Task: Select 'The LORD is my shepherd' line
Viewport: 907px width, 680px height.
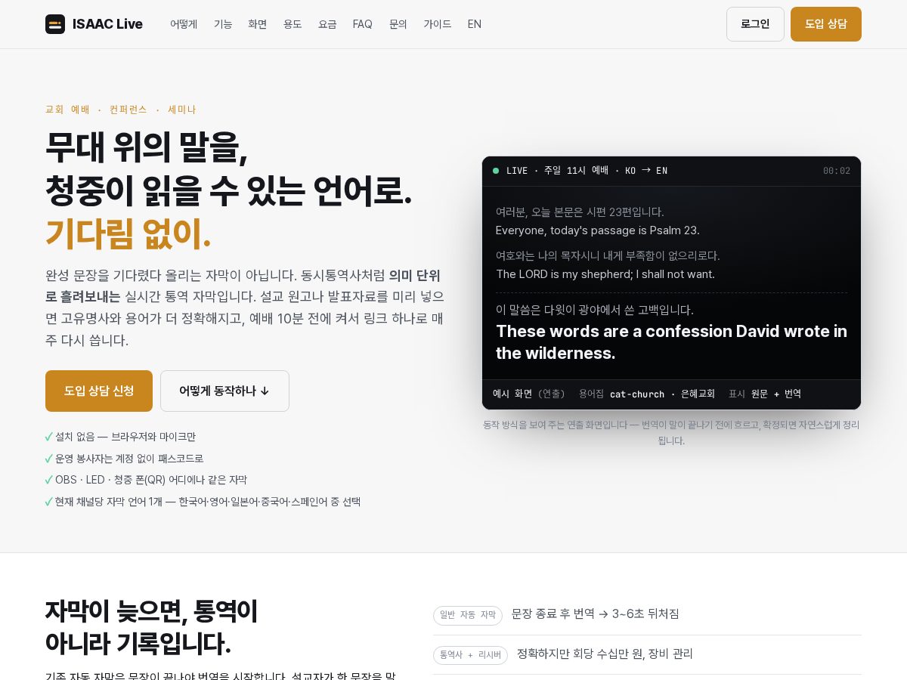Action: [x=605, y=274]
